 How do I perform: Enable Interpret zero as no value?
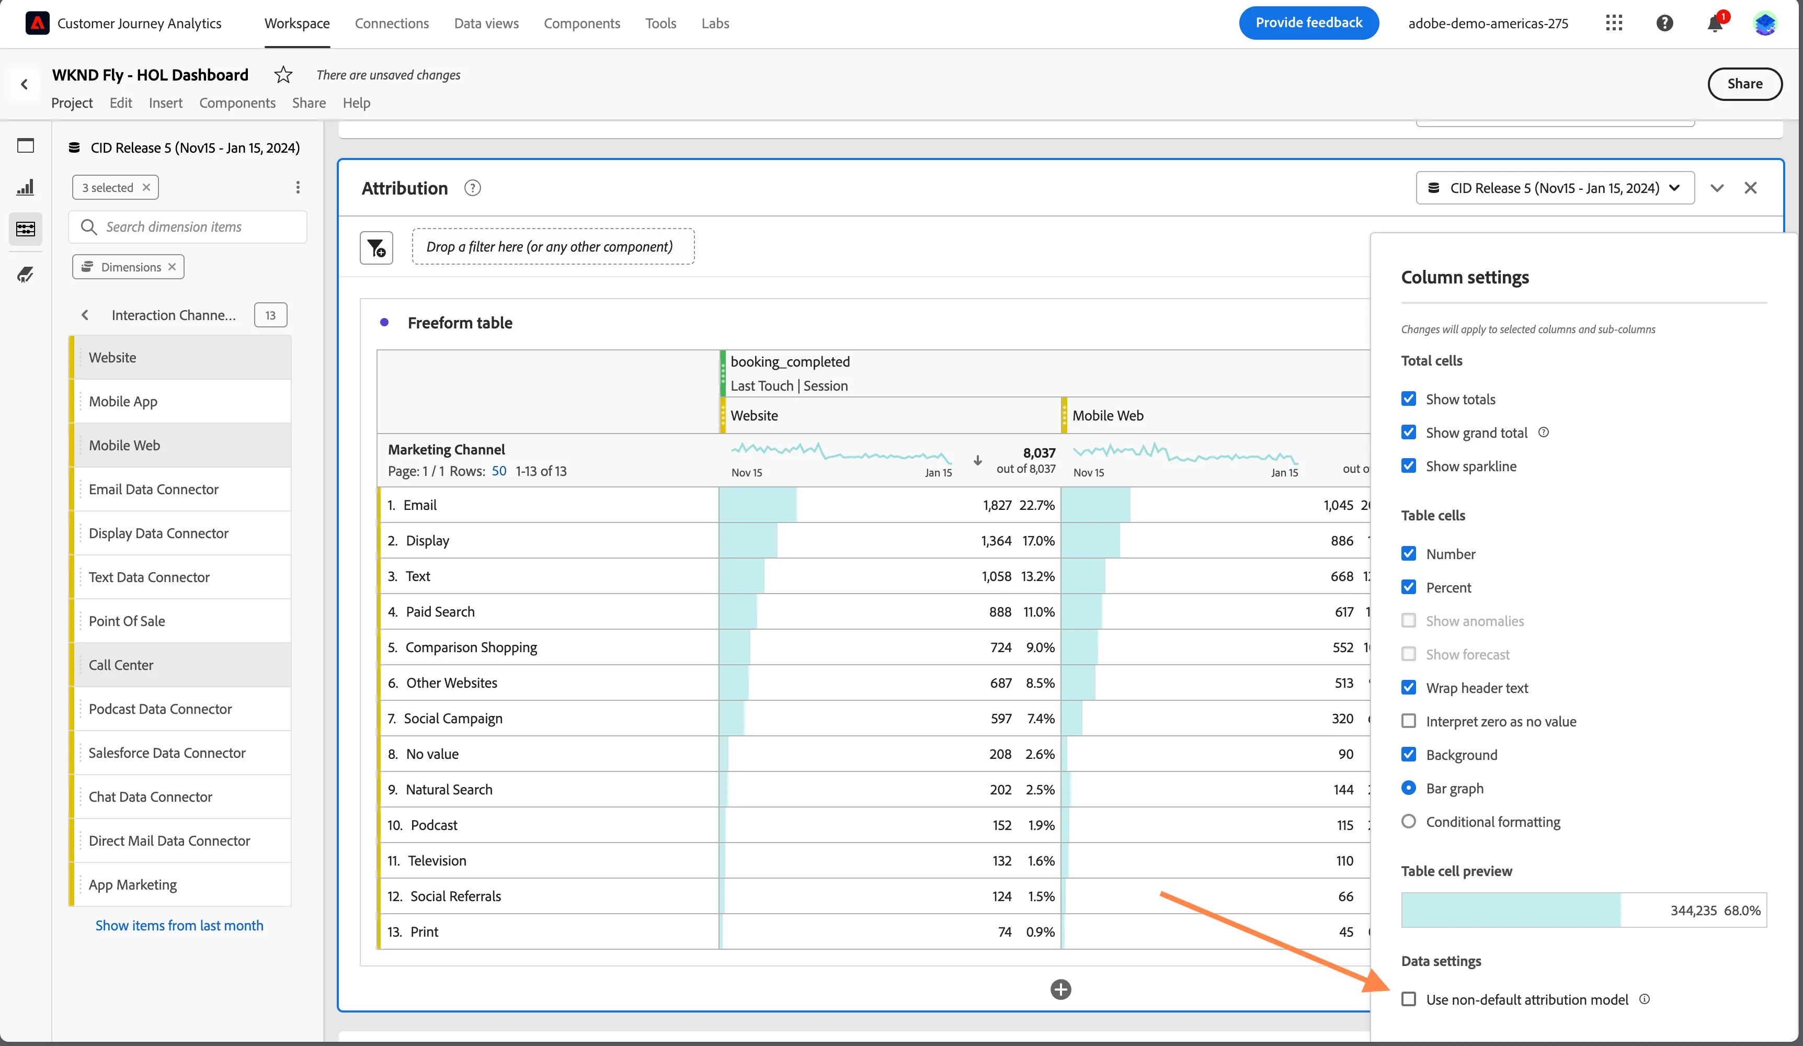pos(1408,721)
